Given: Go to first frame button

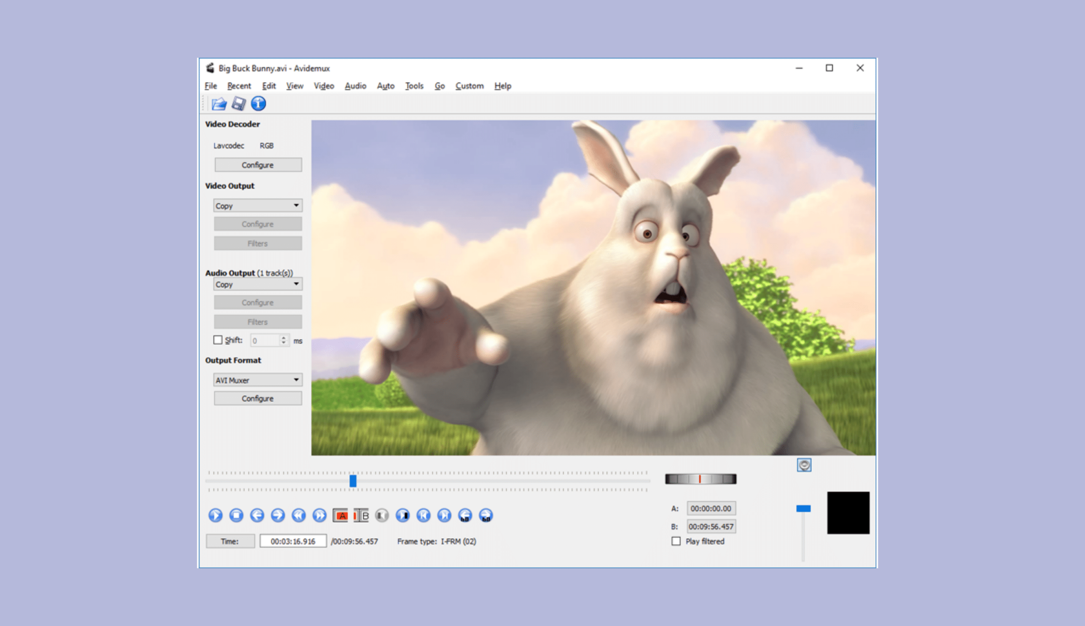Looking at the screenshot, I should coord(423,515).
